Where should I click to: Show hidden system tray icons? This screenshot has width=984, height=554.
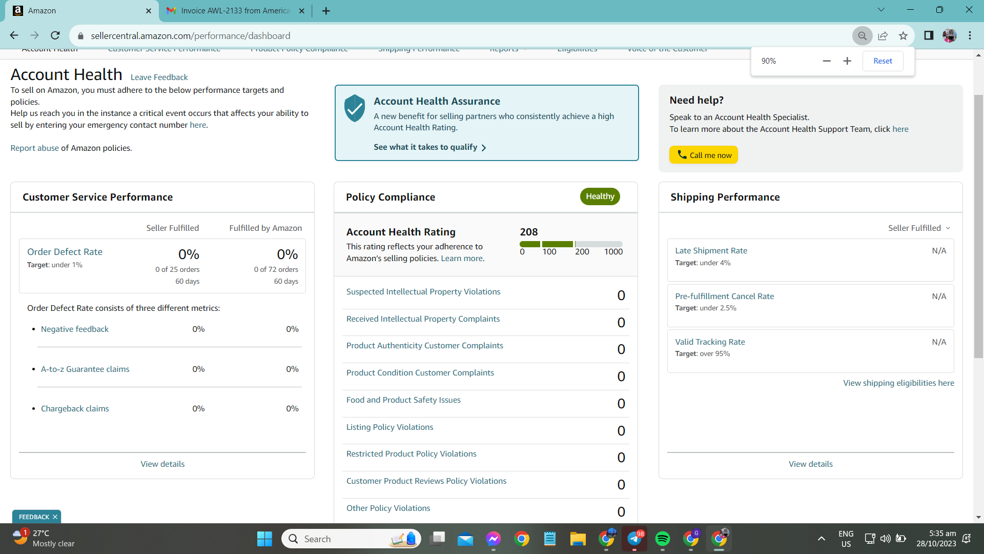tap(821, 539)
